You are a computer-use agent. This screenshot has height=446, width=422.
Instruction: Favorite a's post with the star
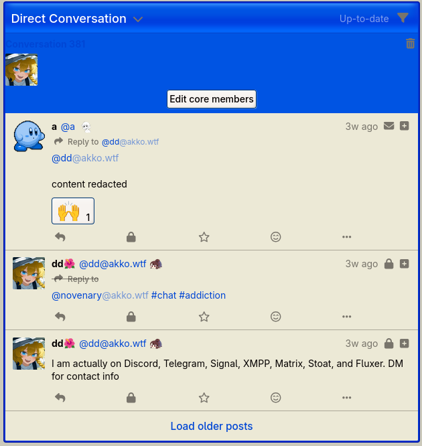pyautogui.click(x=204, y=237)
